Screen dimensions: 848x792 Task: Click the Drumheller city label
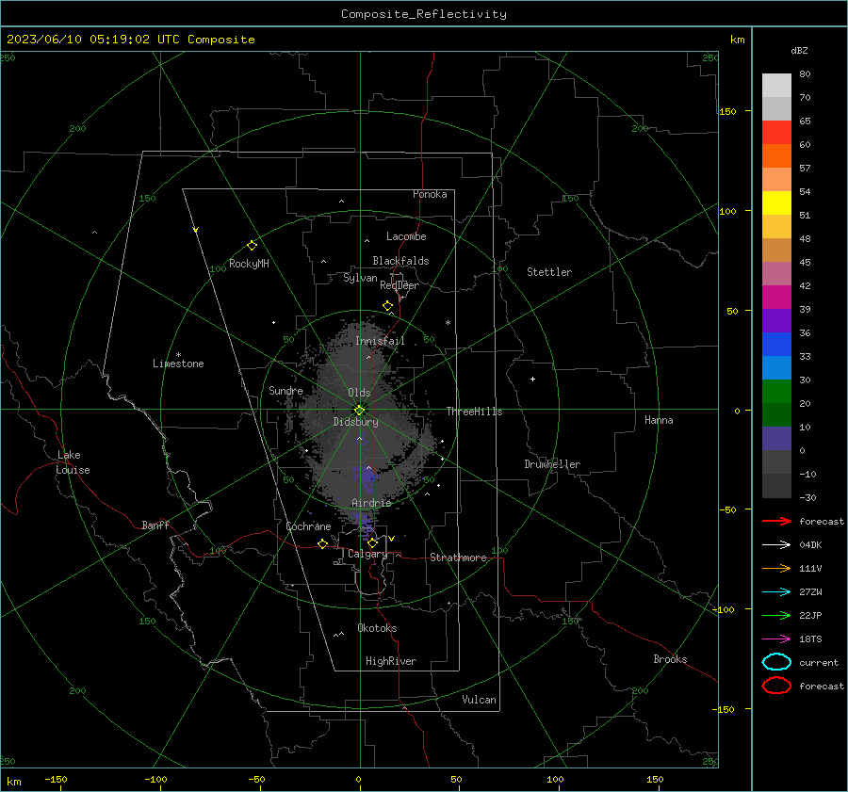552,464
